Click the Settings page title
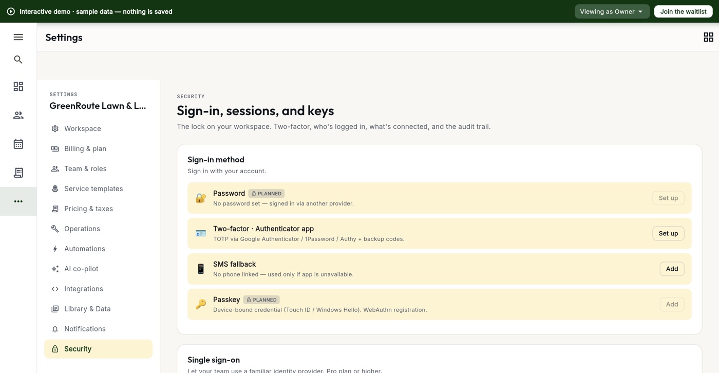 click(64, 37)
